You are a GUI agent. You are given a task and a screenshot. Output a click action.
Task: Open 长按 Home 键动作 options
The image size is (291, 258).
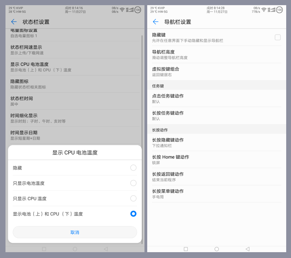pyautogui.click(x=216, y=160)
